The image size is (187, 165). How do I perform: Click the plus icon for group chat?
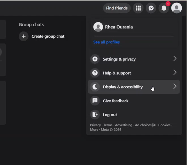24,36
